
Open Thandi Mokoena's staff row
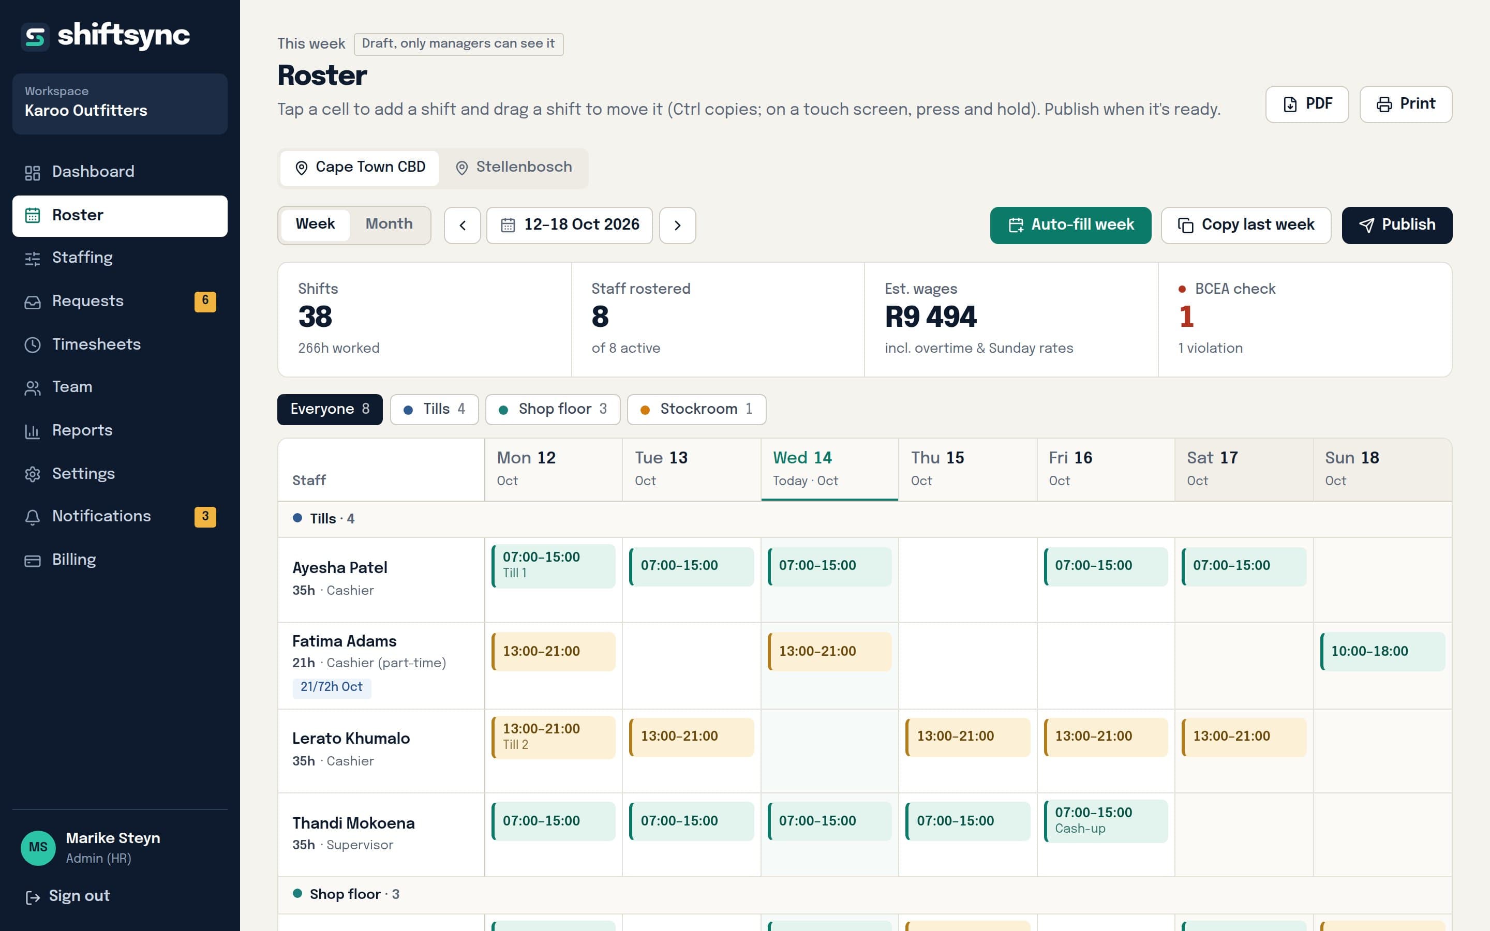[x=381, y=834]
